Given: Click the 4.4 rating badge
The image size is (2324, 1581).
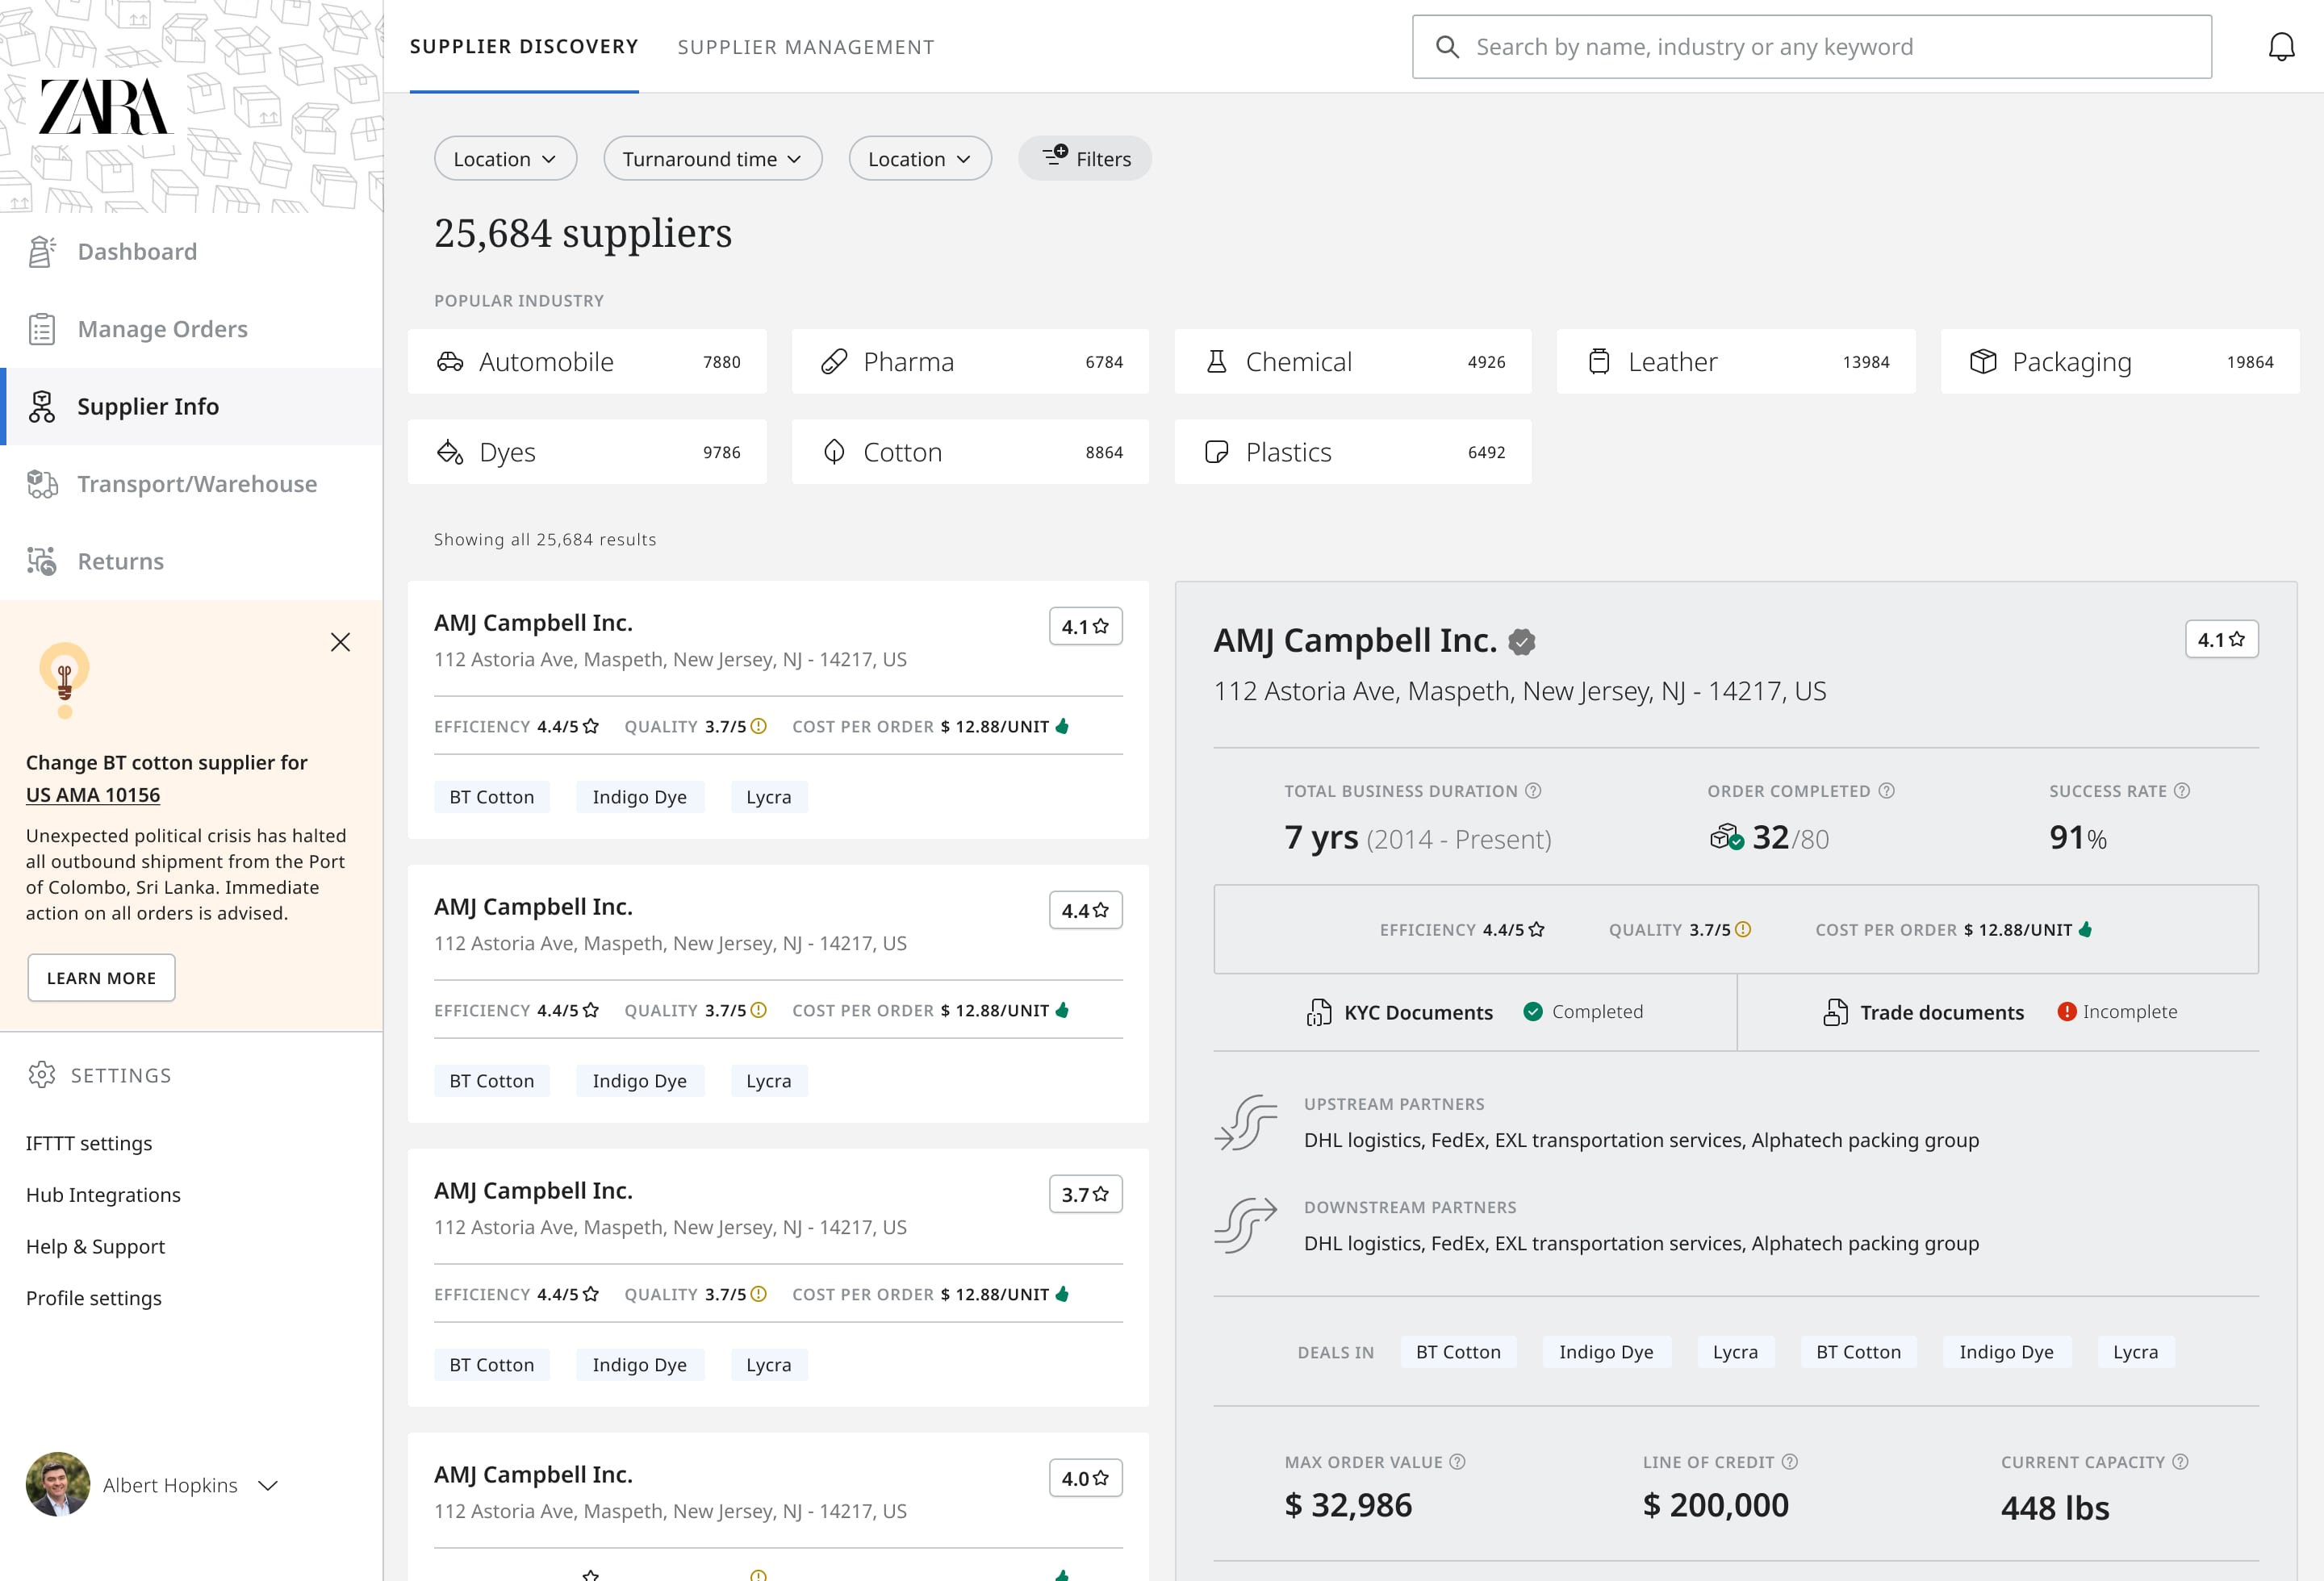Looking at the screenshot, I should point(1085,911).
